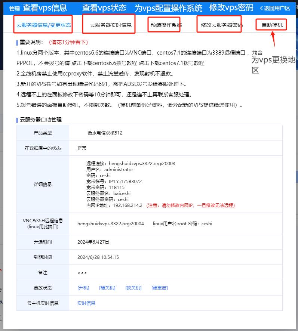Click the 云服务器自助管理 section heading

(41, 120)
